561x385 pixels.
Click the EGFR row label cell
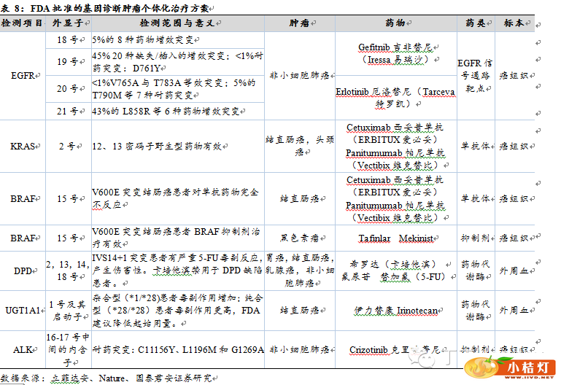(22, 75)
